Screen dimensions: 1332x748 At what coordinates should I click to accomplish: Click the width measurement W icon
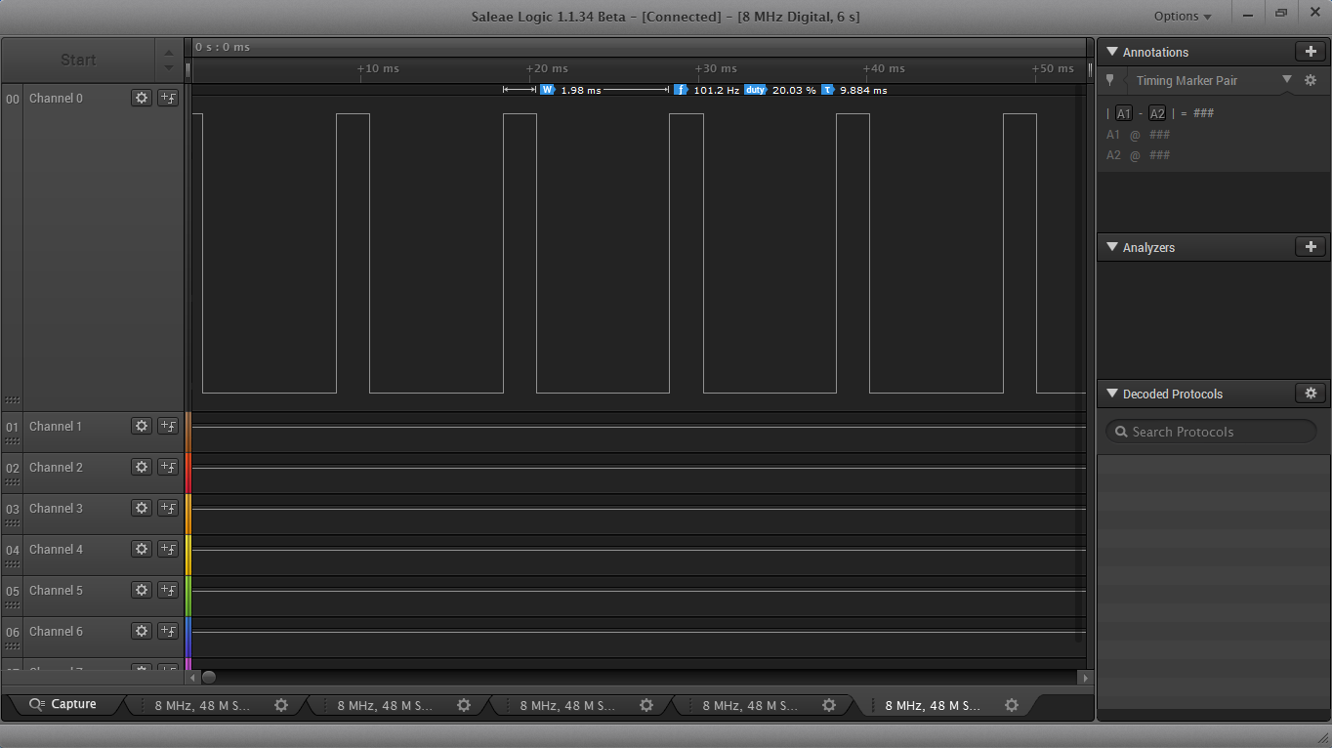(547, 90)
